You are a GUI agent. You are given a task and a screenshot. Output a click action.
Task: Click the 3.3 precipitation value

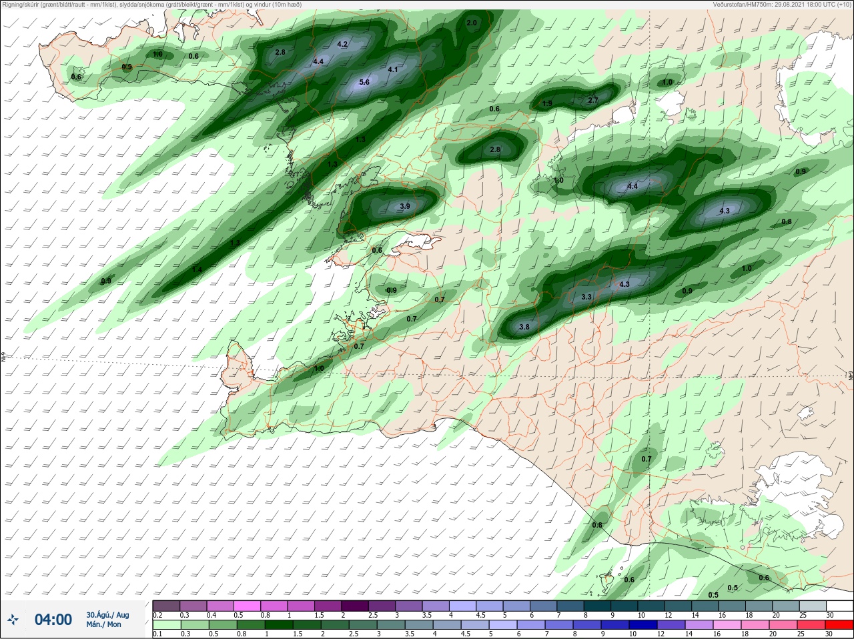(x=586, y=297)
